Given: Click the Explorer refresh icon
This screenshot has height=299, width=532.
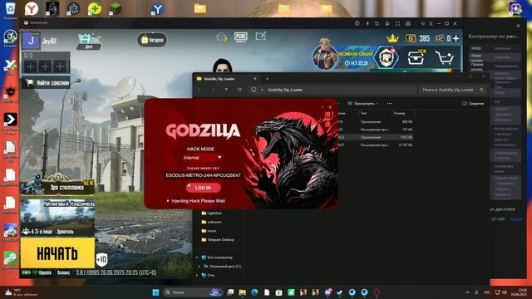Looking at the screenshot, I should coord(239,90).
